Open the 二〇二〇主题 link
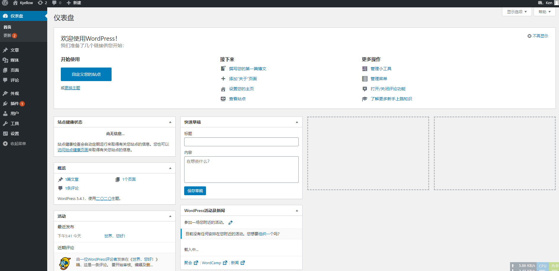 tap(108, 198)
